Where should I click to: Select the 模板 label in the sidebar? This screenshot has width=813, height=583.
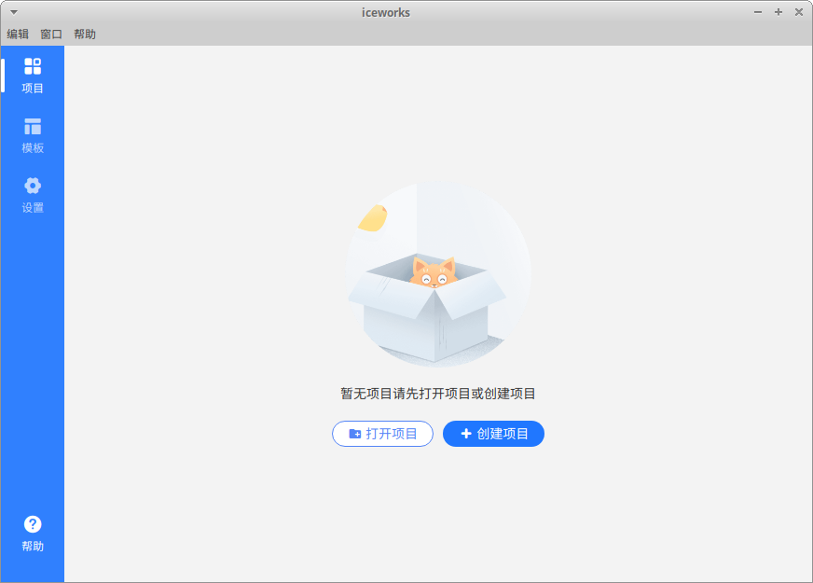(x=33, y=147)
